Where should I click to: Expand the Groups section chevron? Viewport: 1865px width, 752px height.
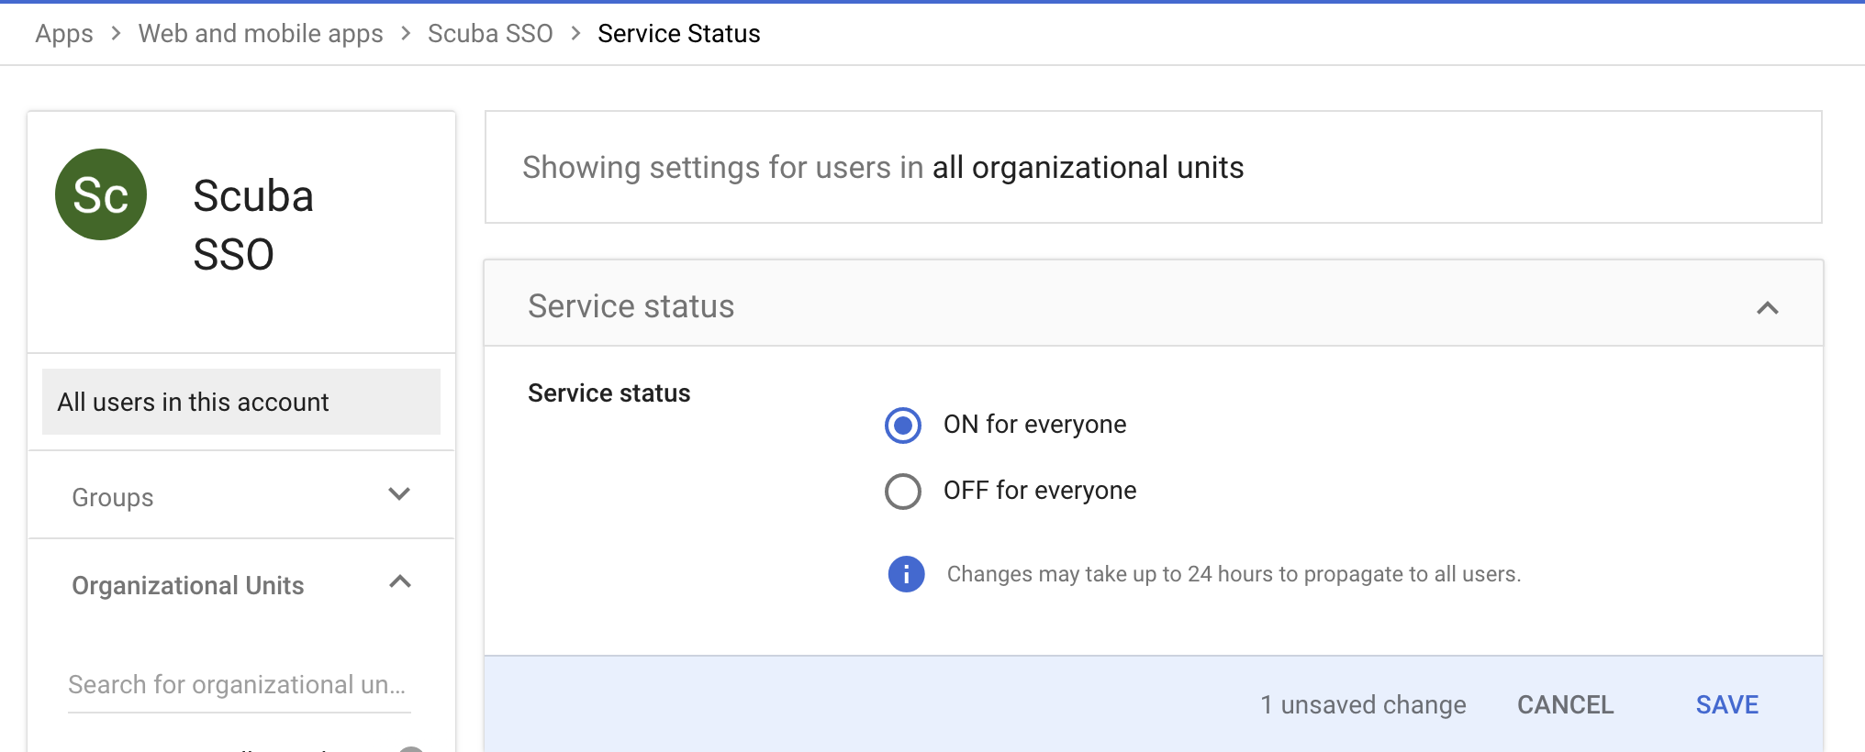[x=399, y=494]
